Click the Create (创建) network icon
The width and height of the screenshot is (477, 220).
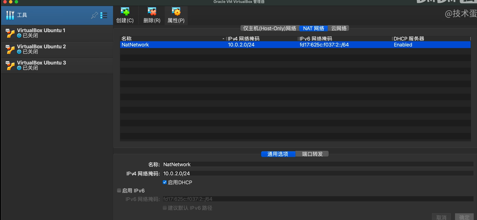tap(125, 12)
